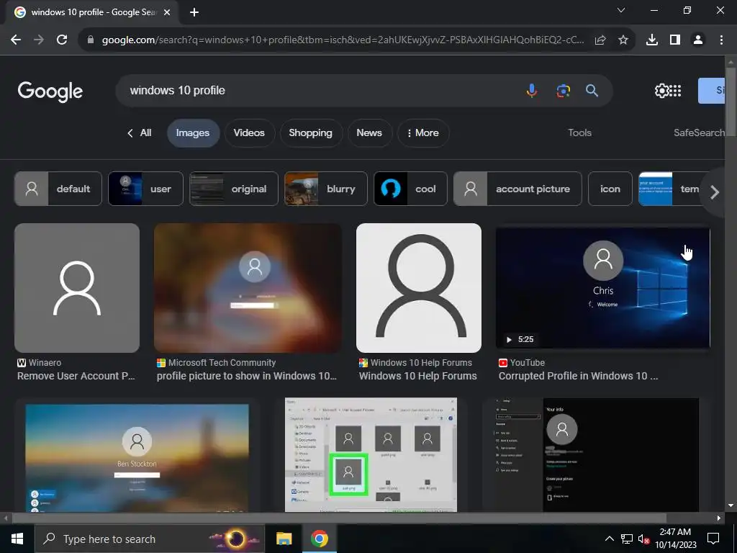The image size is (737, 553).
Task: Open Chrome's three-dot menu
Action: pos(721,40)
